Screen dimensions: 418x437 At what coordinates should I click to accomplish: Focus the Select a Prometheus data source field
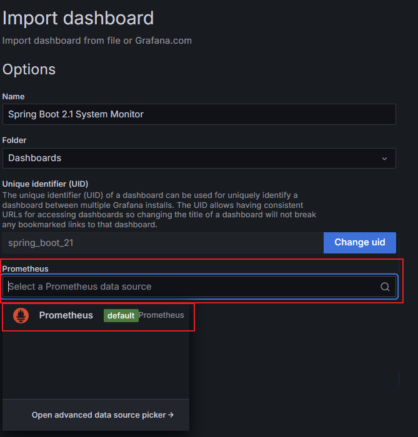[199, 287]
